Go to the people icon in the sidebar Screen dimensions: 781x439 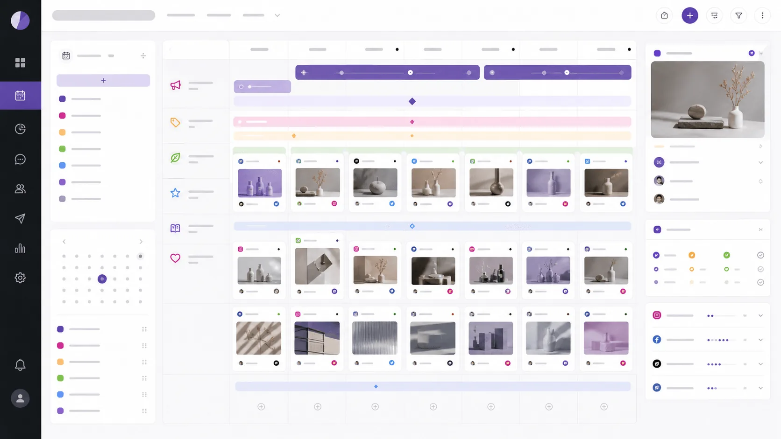(x=20, y=189)
